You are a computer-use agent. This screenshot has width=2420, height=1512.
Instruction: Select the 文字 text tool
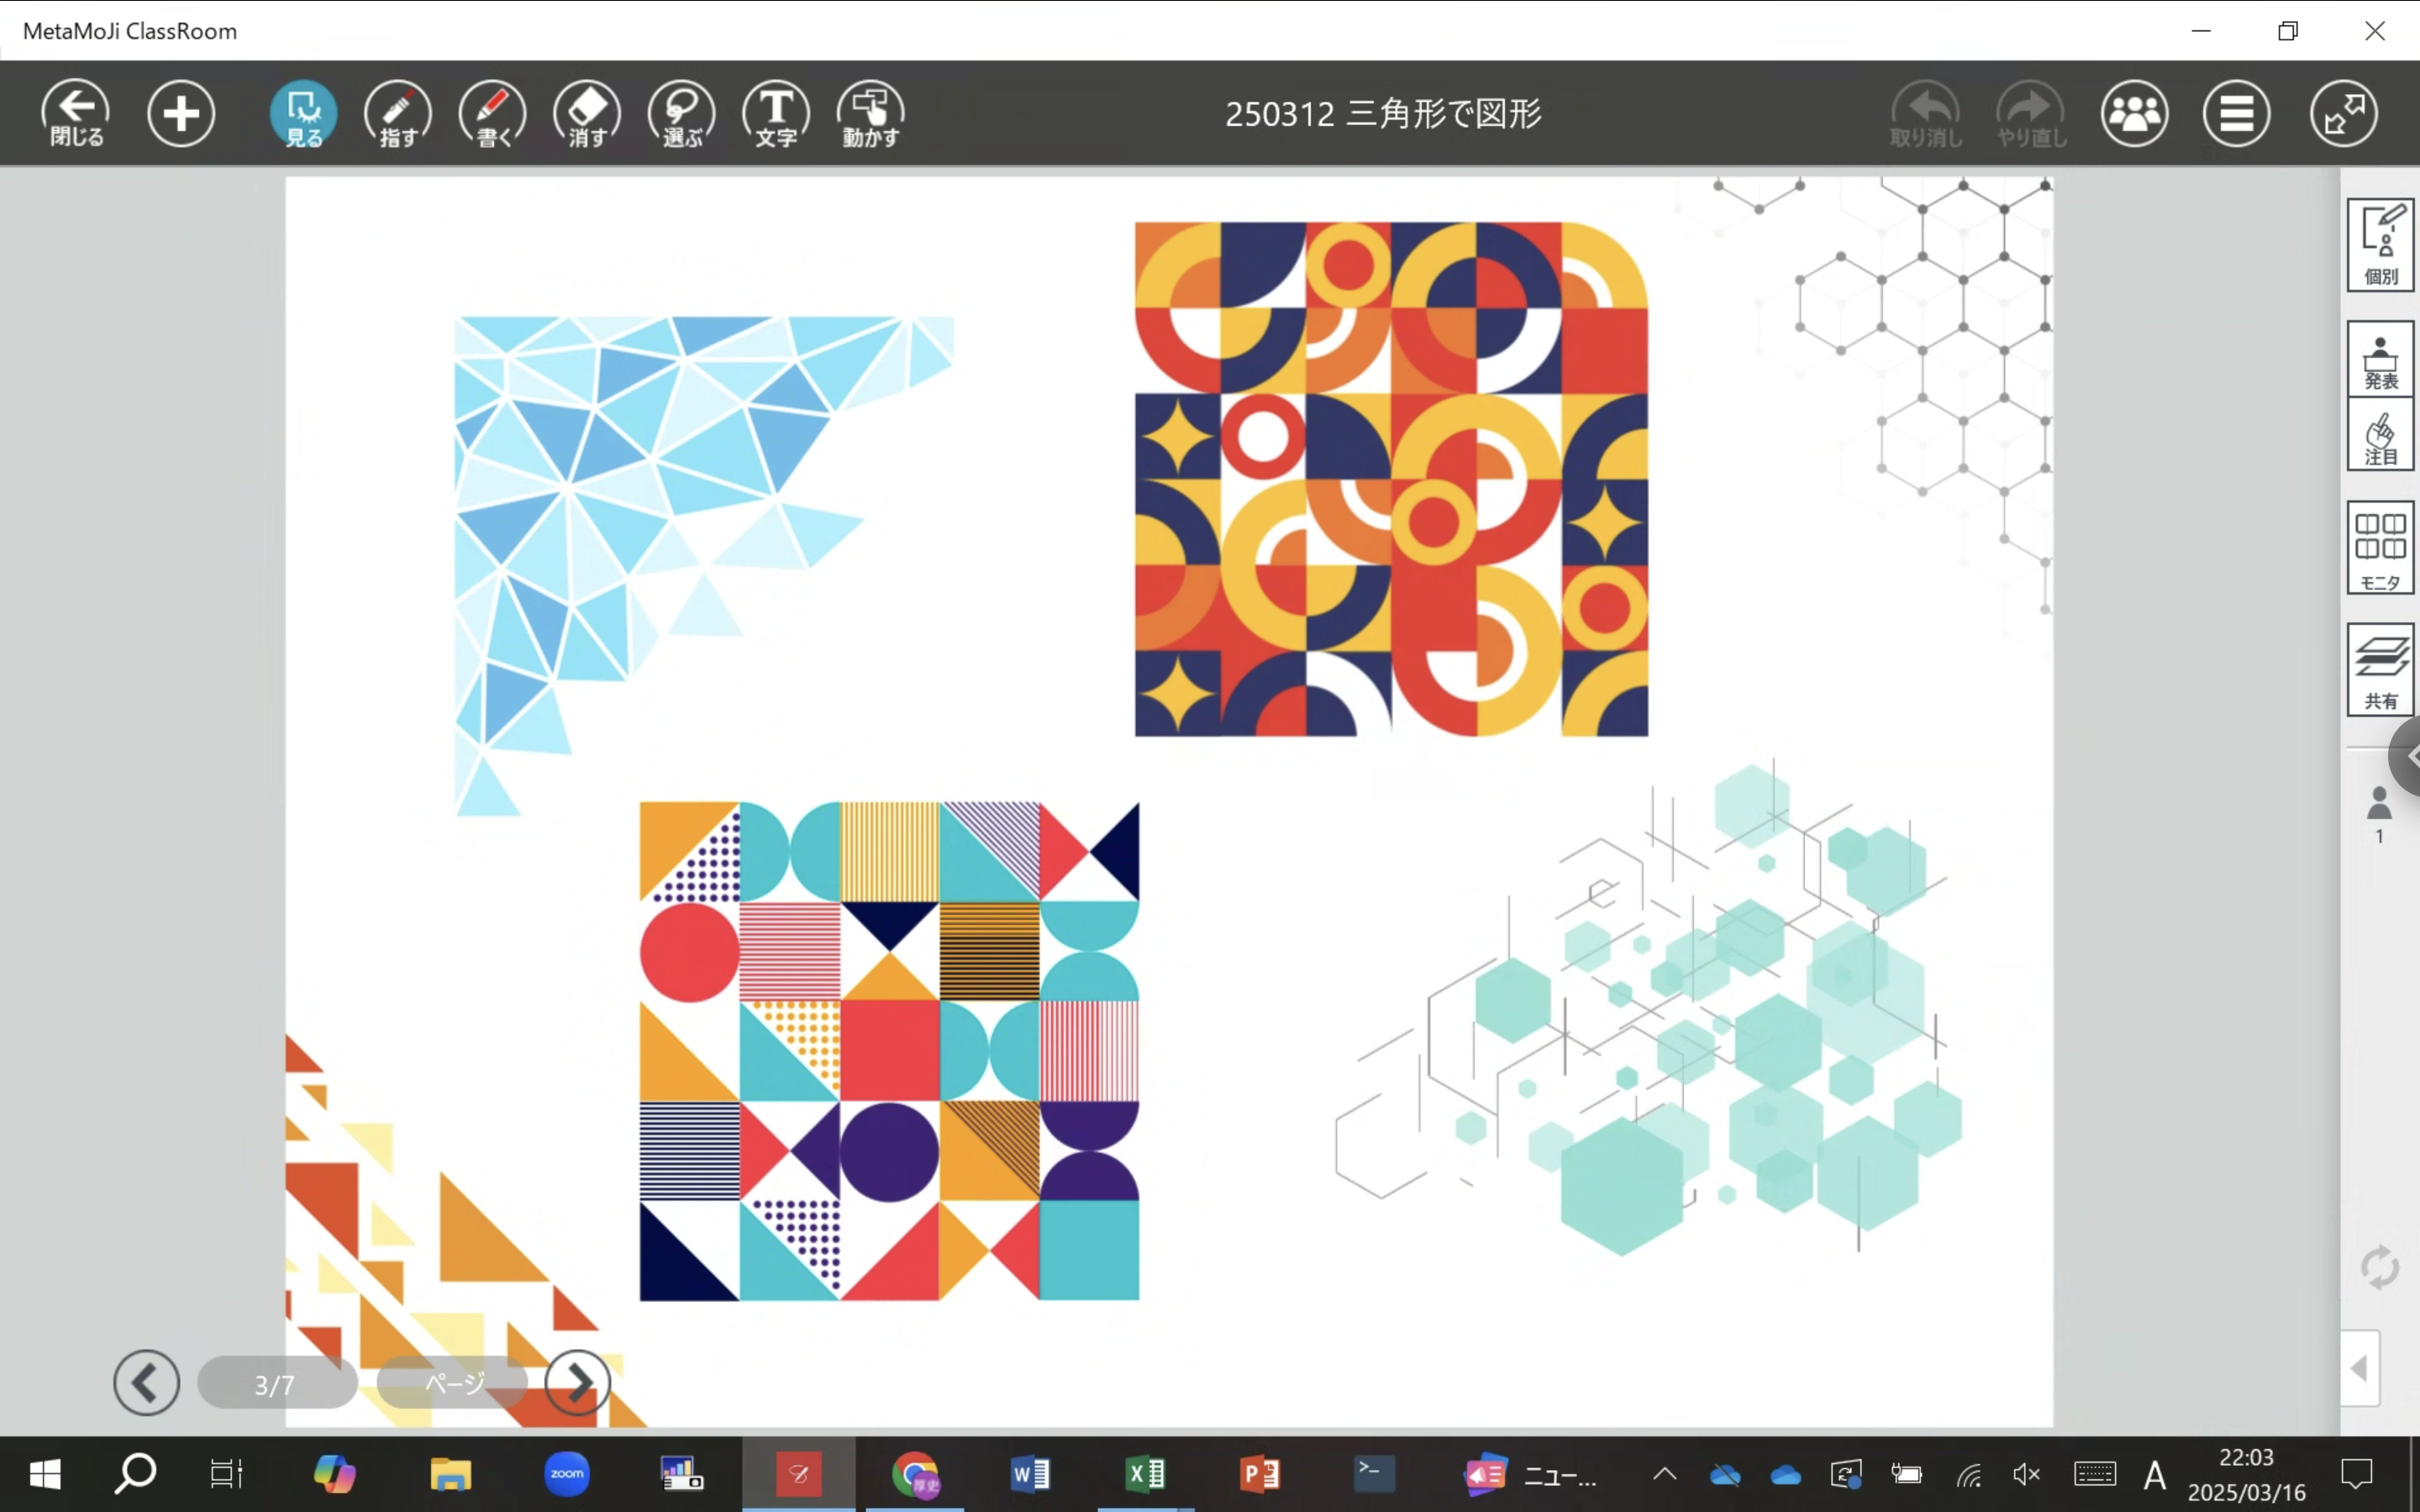pyautogui.click(x=776, y=113)
